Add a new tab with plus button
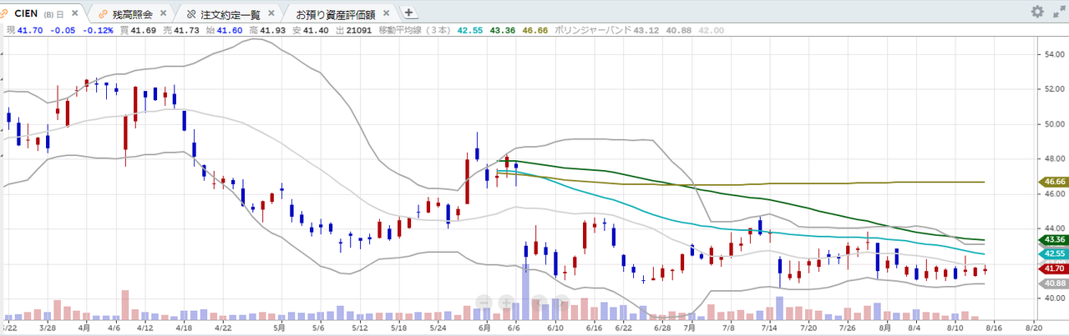The image size is (1069, 336). coord(408,13)
